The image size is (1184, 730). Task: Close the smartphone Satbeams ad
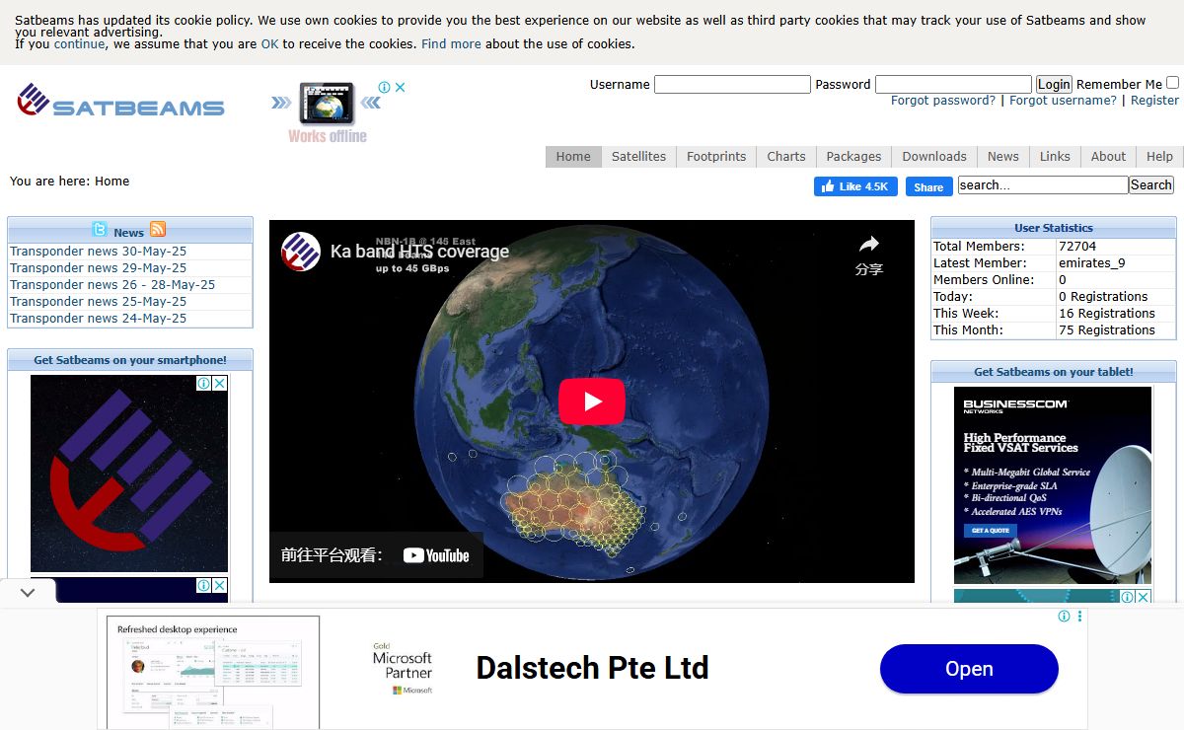click(219, 383)
